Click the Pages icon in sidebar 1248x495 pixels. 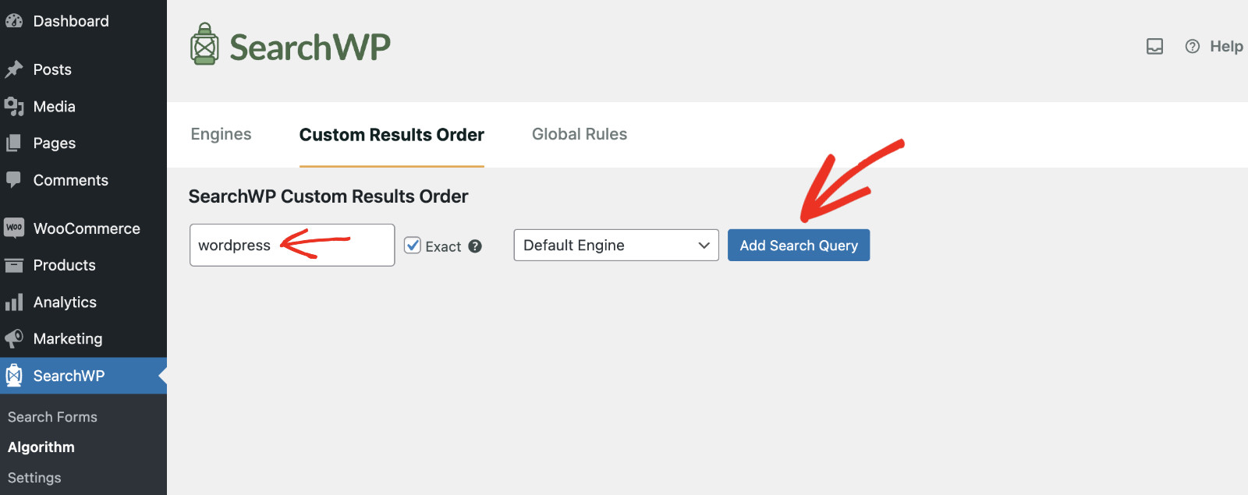click(14, 143)
